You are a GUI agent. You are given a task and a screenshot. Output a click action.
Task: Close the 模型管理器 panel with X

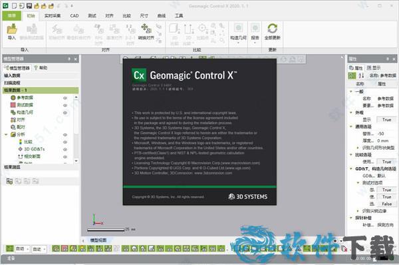tap(76, 59)
